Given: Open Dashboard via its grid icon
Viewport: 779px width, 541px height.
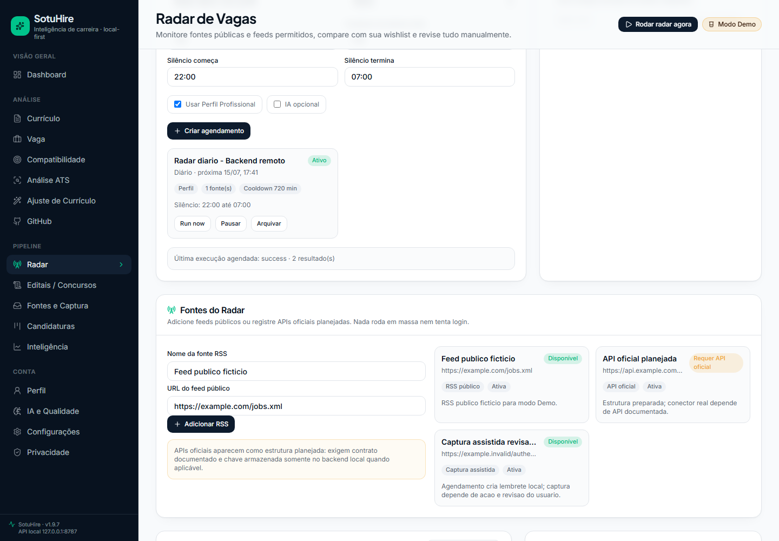Looking at the screenshot, I should click(17, 75).
